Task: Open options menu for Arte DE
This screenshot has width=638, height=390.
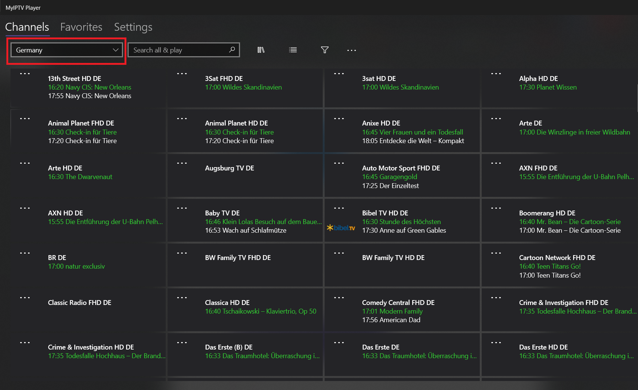Action: point(496,118)
